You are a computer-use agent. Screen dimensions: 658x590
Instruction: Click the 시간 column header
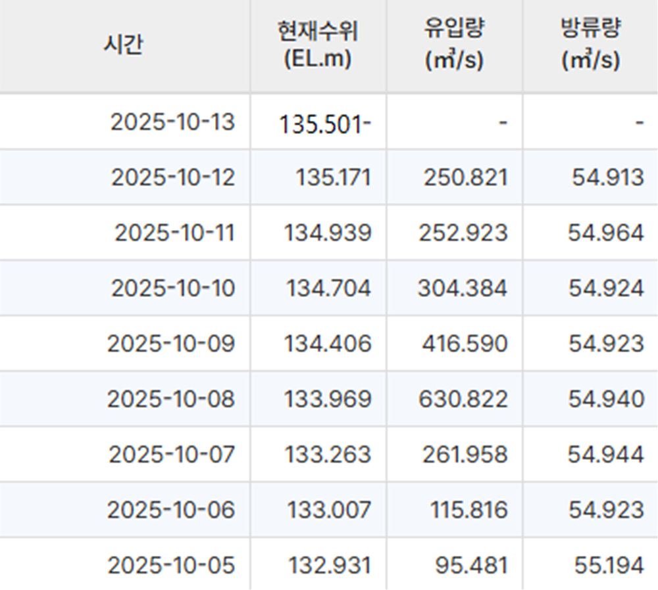[124, 45]
